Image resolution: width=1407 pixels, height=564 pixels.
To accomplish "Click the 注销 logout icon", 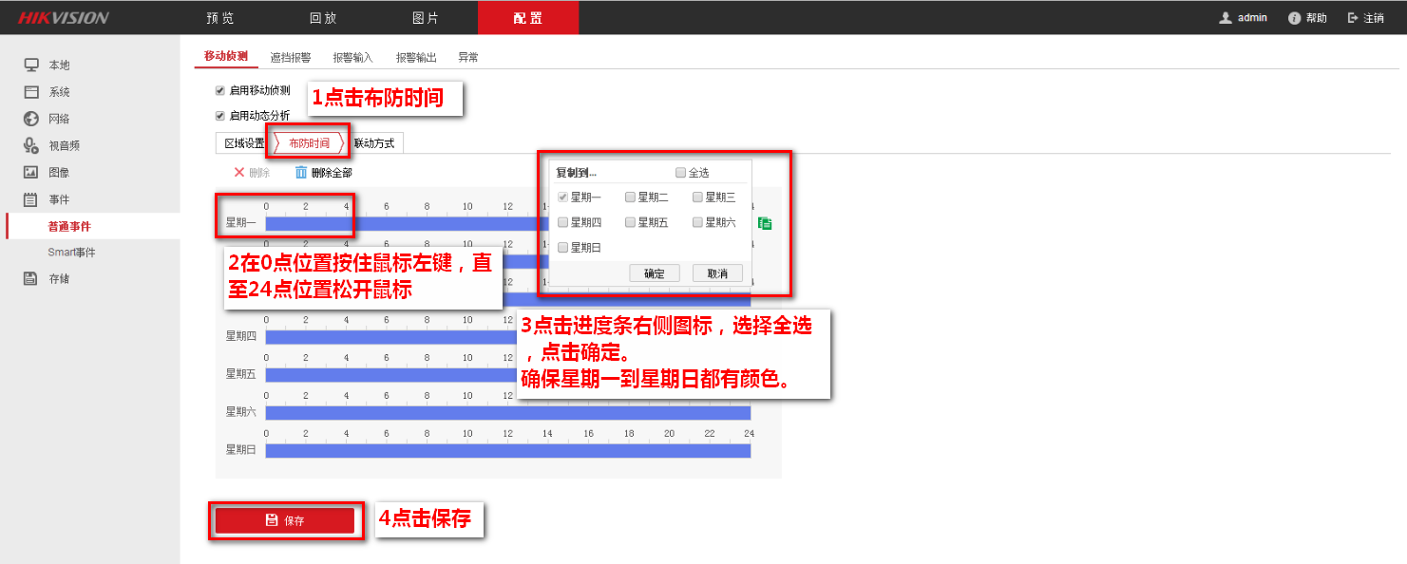I will [1353, 18].
